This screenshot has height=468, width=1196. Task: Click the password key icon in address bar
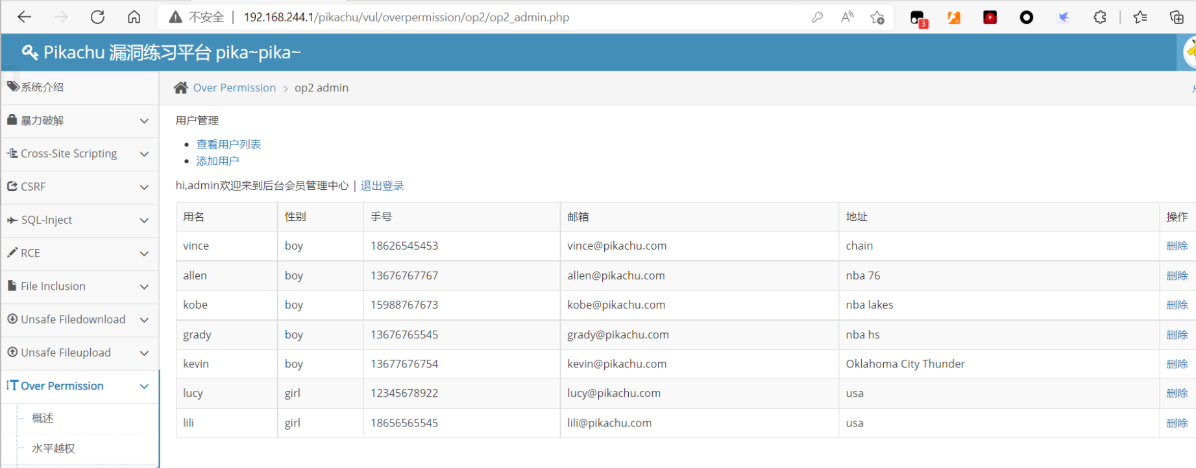pyautogui.click(x=817, y=18)
